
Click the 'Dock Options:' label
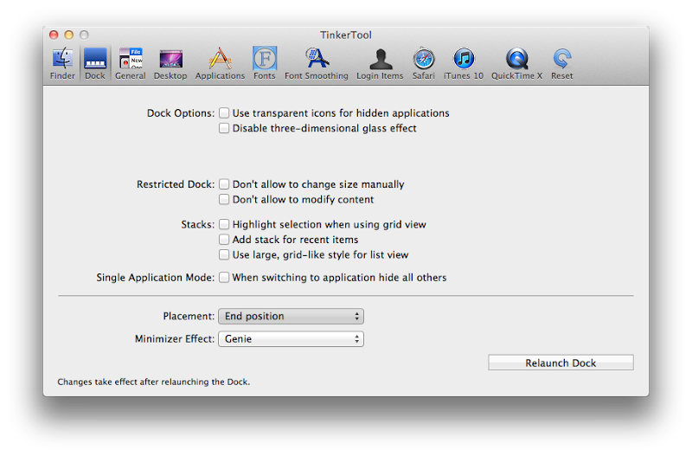[181, 113]
